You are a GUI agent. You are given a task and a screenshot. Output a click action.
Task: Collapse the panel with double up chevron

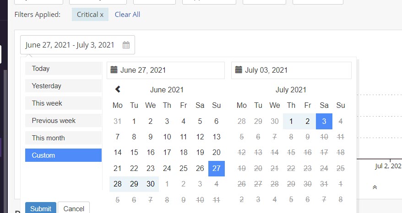375,187
